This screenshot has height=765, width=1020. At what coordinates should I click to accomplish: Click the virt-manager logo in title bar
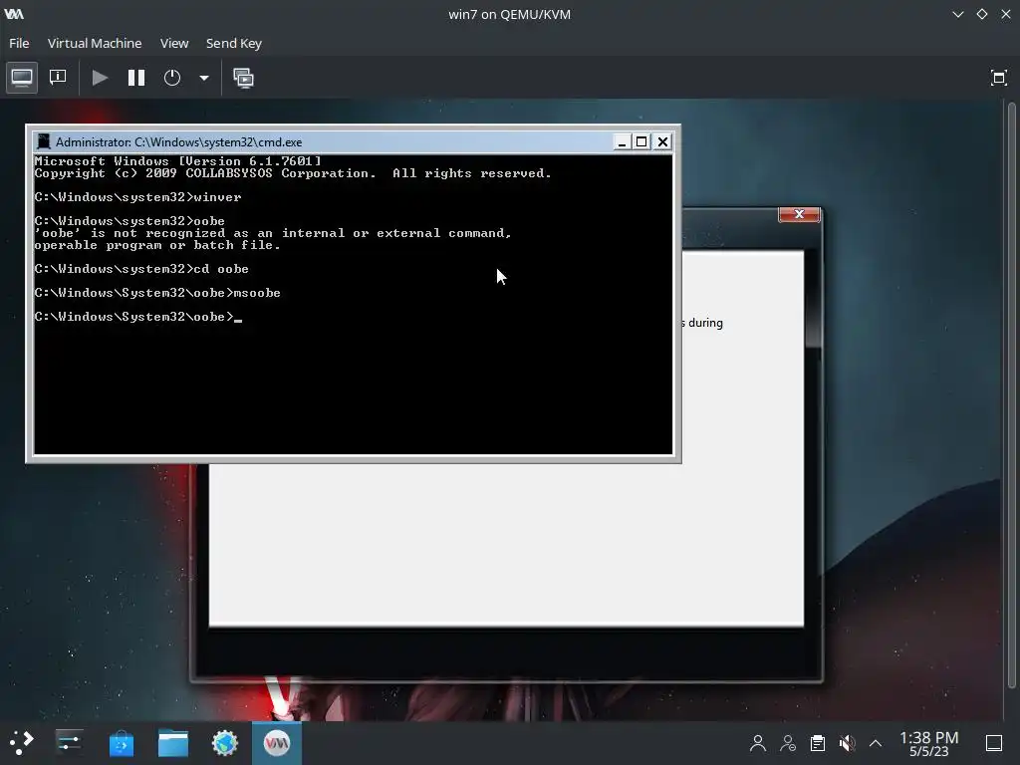point(14,14)
